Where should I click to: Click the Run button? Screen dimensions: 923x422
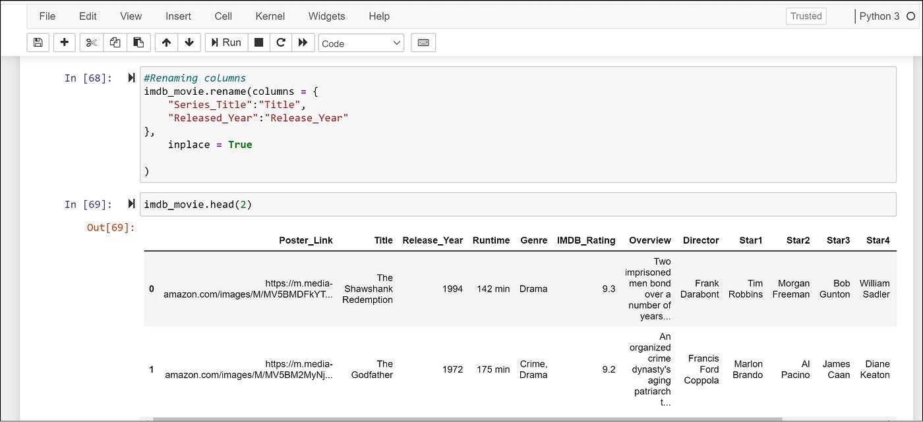coord(226,42)
